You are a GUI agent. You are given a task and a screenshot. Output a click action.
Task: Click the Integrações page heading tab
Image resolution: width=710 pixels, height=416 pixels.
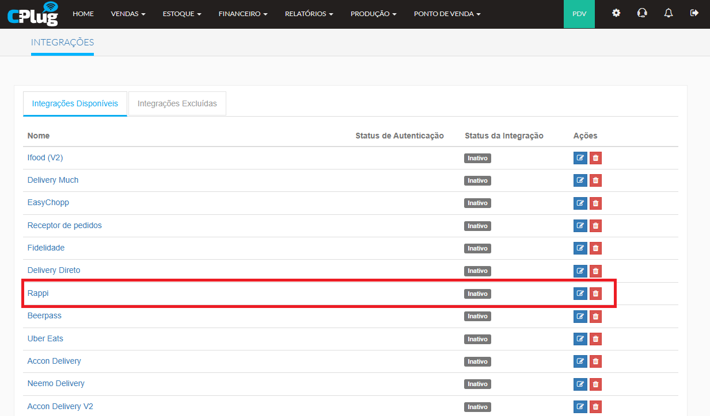coord(62,43)
